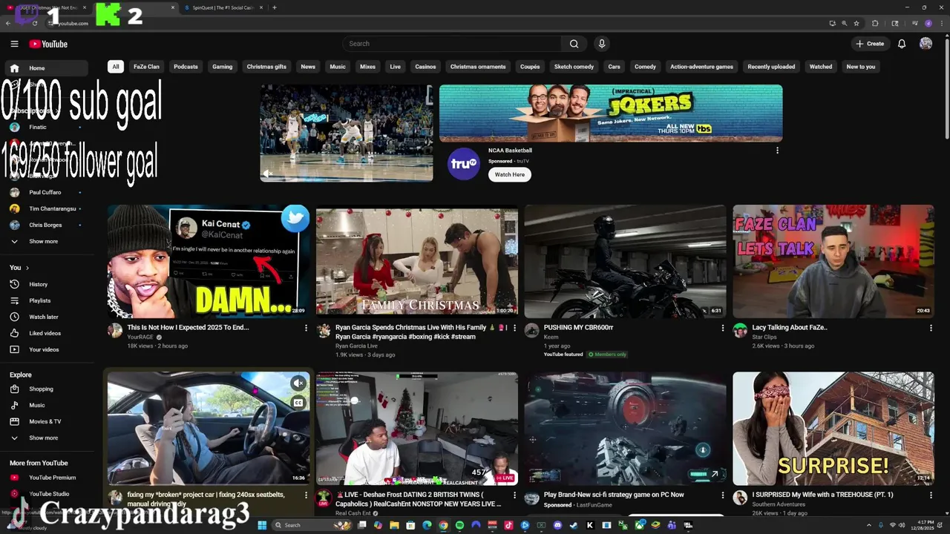Viewport: 950px width, 534px height.
Task: Open the Fnatic subscription channel
Action: pyautogui.click(x=47, y=127)
